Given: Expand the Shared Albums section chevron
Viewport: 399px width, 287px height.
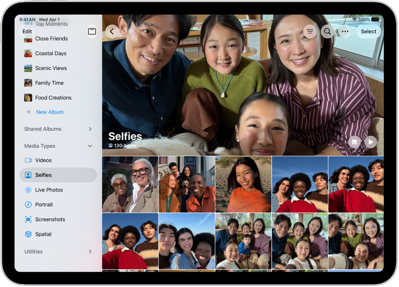Looking at the screenshot, I should [x=90, y=129].
